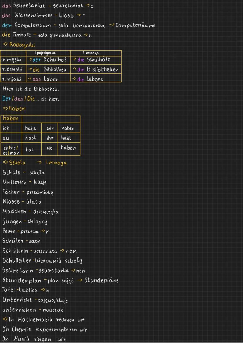The width and height of the screenshot is (243, 343).
Task: Select the yellow 'die' before Turnhalle
Action: [x=6, y=35]
